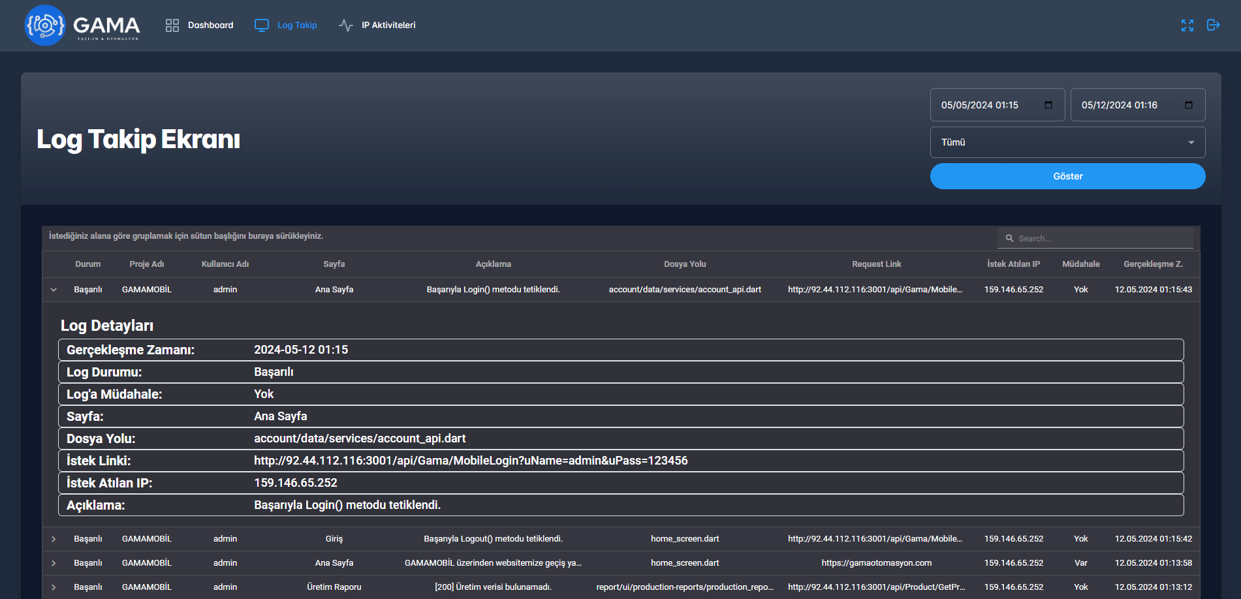The height and width of the screenshot is (599, 1241).
Task: Sort by Durum column header
Action: (88, 264)
